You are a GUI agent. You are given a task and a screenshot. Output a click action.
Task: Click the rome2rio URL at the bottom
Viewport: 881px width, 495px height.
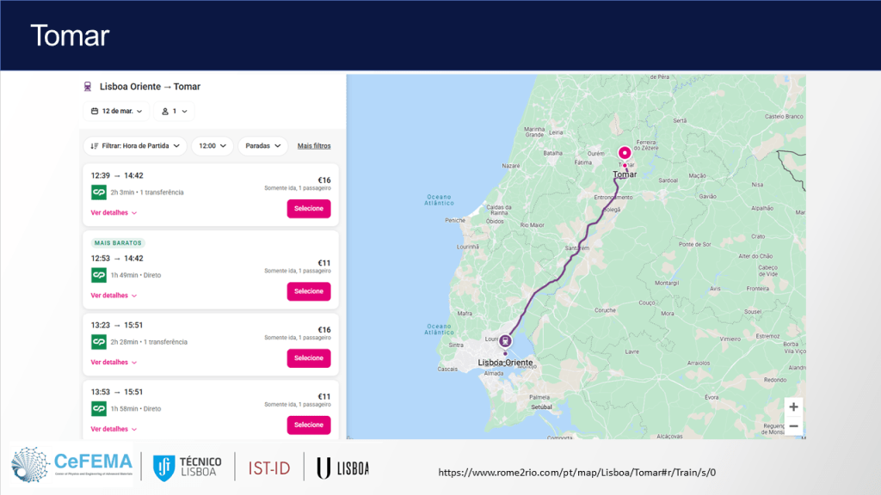coord(576,472)
